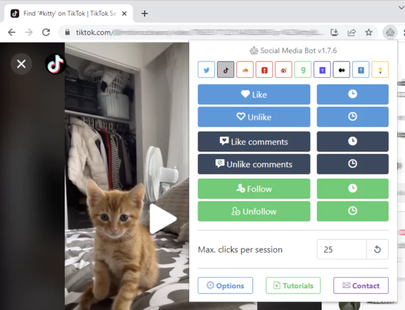Click the clock scheduler next to Unfollow
The height and width of the screenshot is (310, 405).
(352, 211)
